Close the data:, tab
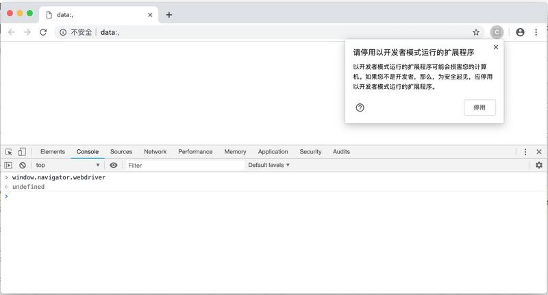This screenshot has height=295, width=548. 150,14
